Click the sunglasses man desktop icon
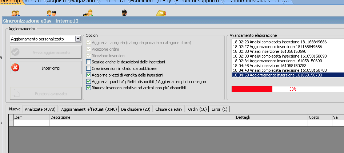Viewport: 344px width, 153px height. (x=124, y=13)
